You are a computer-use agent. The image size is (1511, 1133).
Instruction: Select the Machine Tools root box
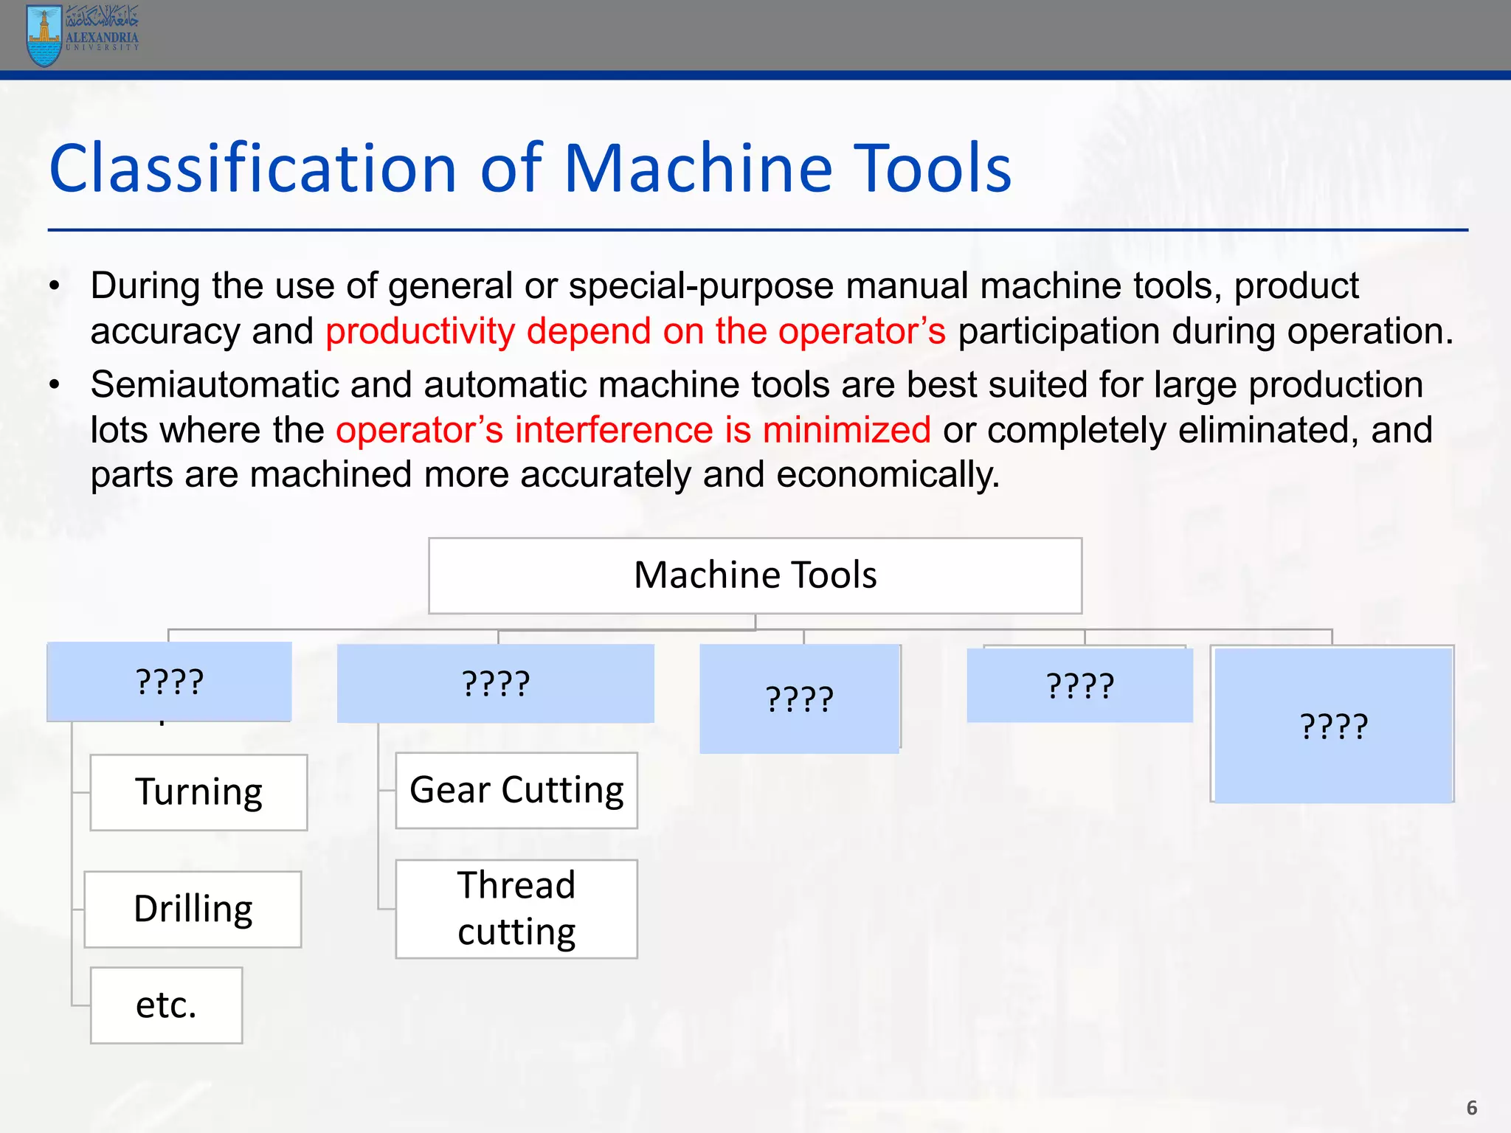point(755,575)
